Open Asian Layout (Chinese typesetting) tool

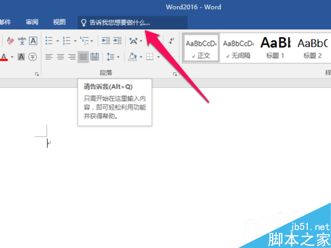(134, 41)
